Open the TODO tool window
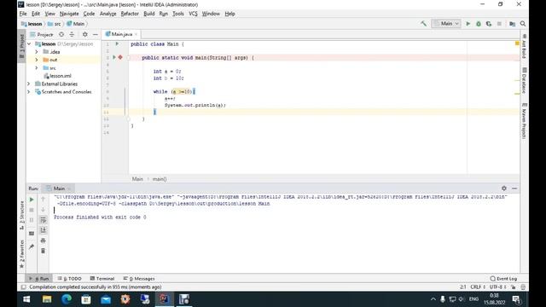This screenshot has width=546, height=307. (70, 279)
